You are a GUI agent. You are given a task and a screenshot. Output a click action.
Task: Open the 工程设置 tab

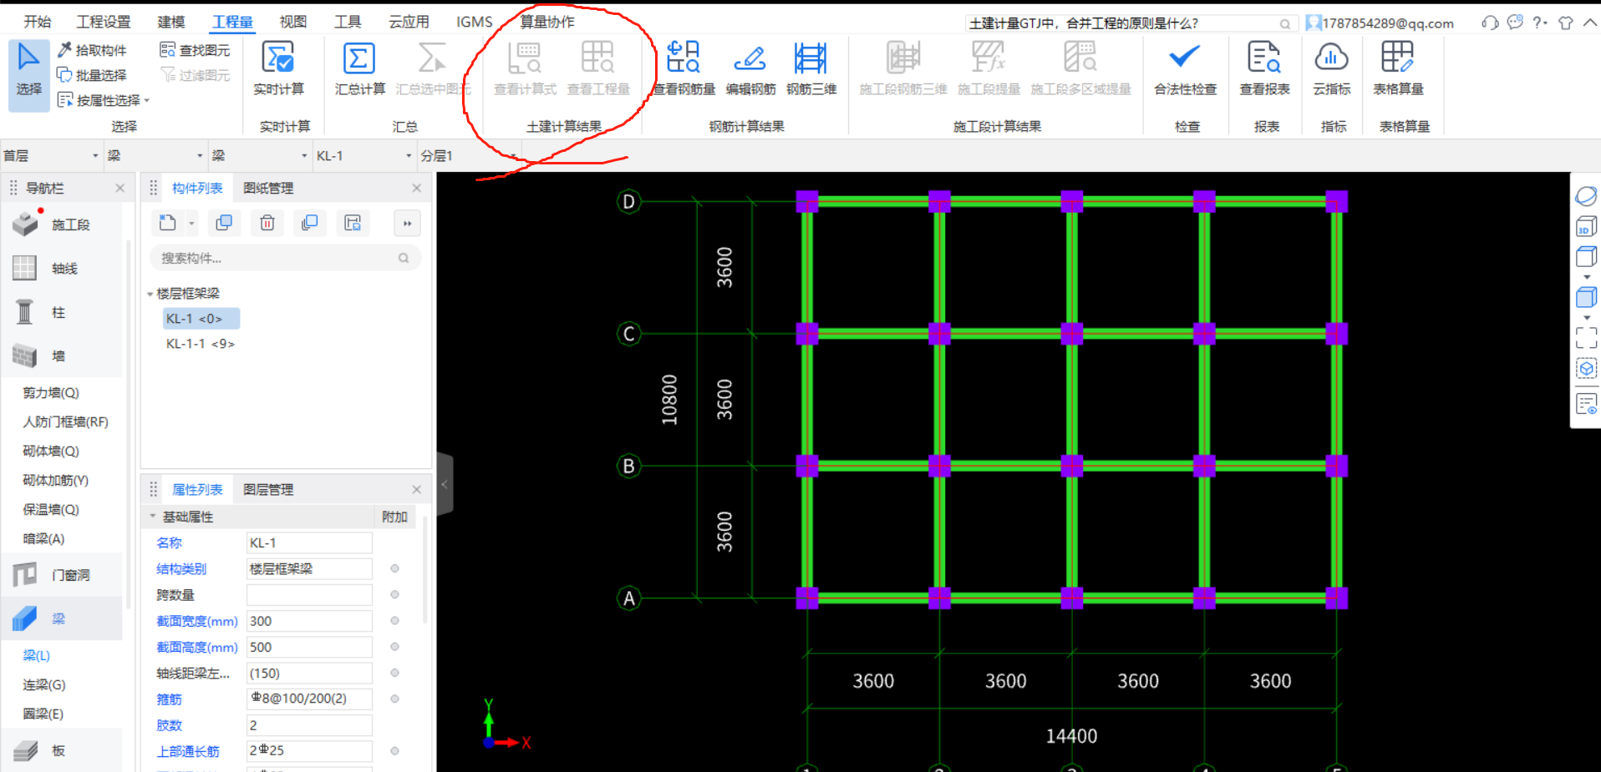pyautogui.click(x=104, y=22)
